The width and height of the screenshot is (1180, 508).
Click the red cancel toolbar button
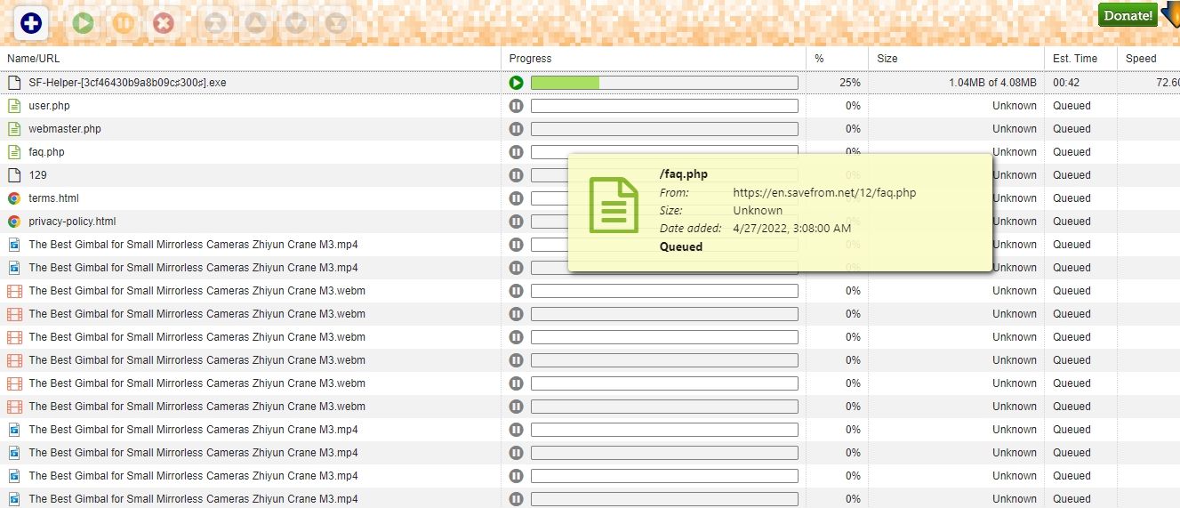[x=163, y=23]
